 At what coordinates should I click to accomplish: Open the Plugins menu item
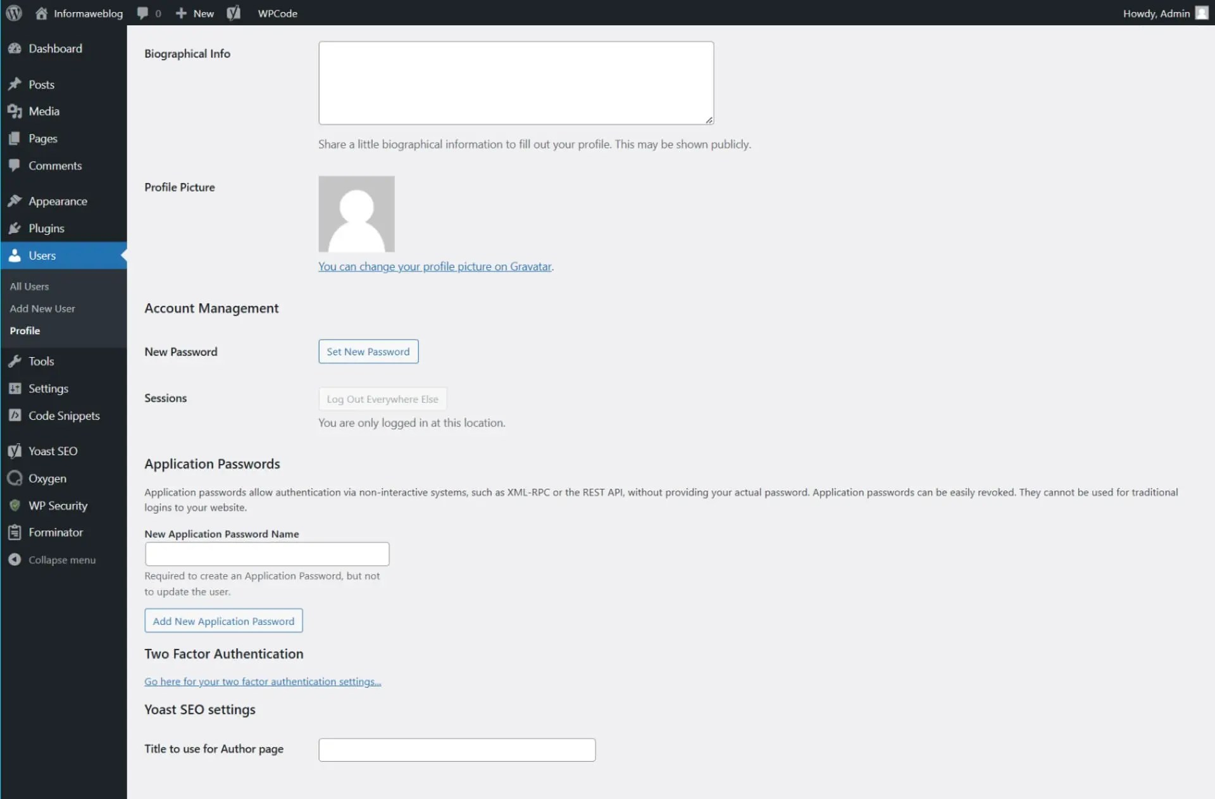coord(46,229)
